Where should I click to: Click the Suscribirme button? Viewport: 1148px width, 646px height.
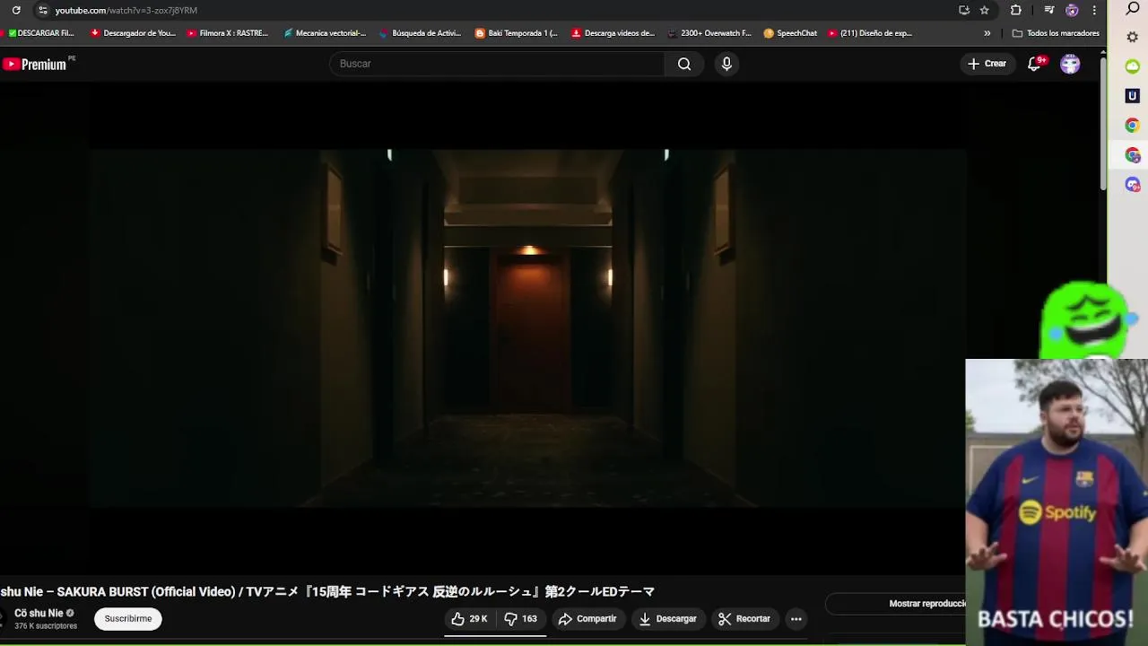pos(128,619)
